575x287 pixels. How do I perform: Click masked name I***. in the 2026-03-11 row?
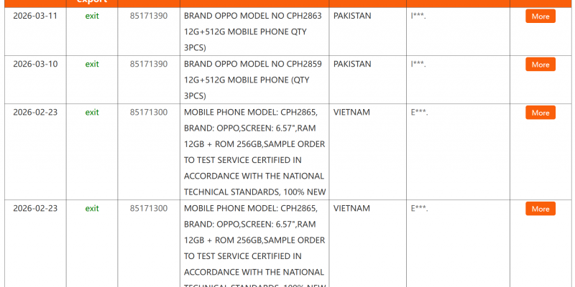(x=418, y=16)
